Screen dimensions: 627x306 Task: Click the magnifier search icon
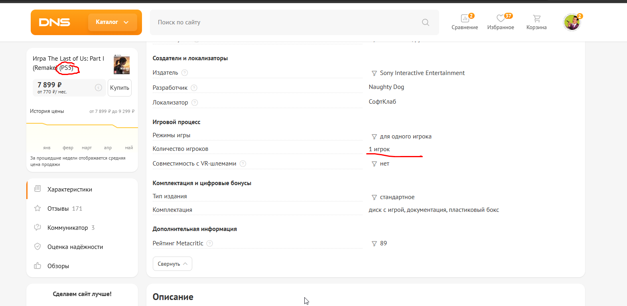(x=426, y=22)
